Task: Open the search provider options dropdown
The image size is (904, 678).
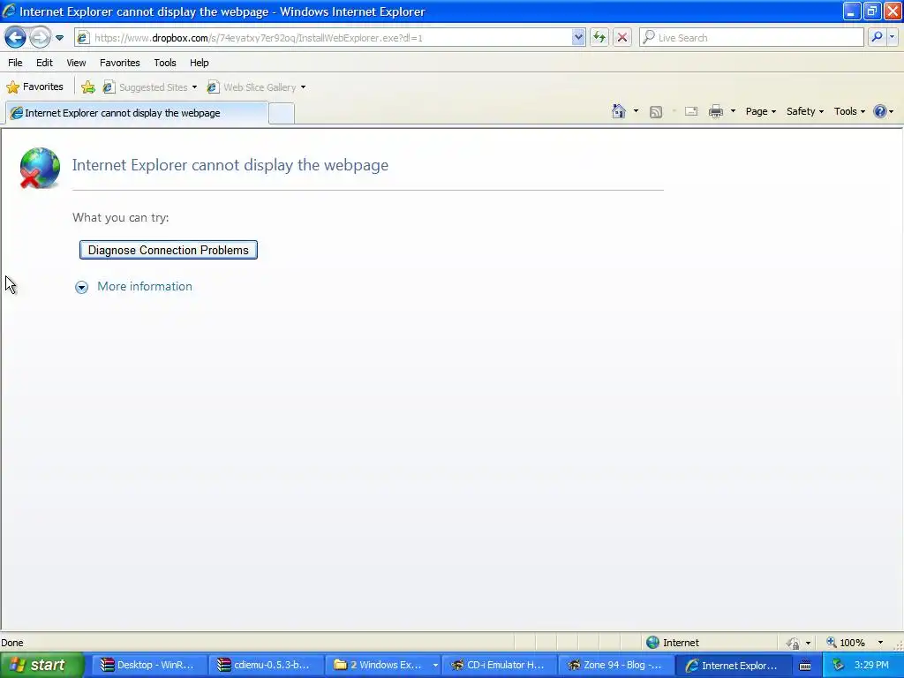Action: [892, 37]
